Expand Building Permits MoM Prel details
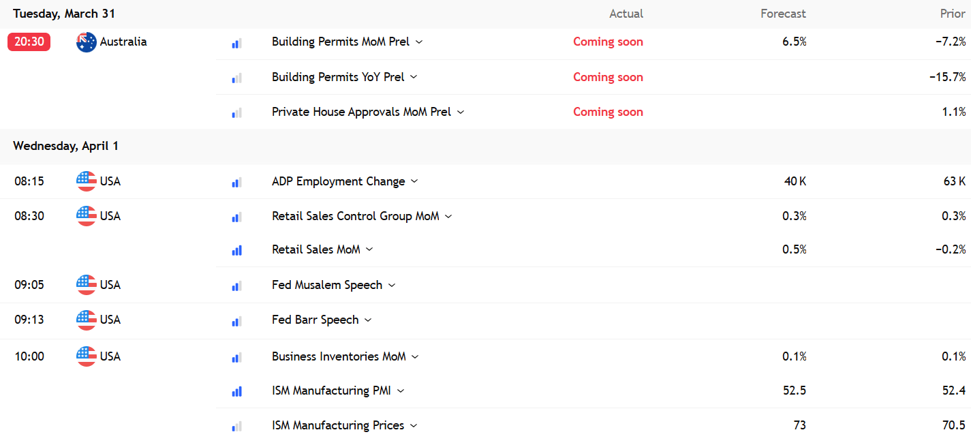This screenshot has height=443, width=971. [x=419, y=42]
